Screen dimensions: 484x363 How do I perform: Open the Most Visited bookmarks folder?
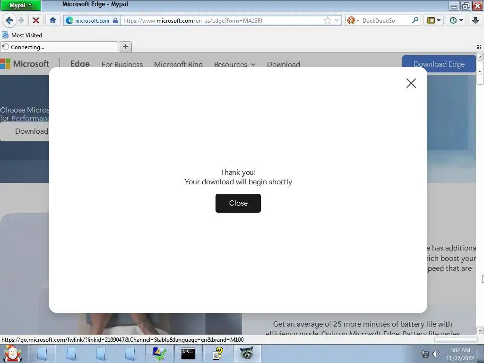pyautogui.click(x=22, y=35)
